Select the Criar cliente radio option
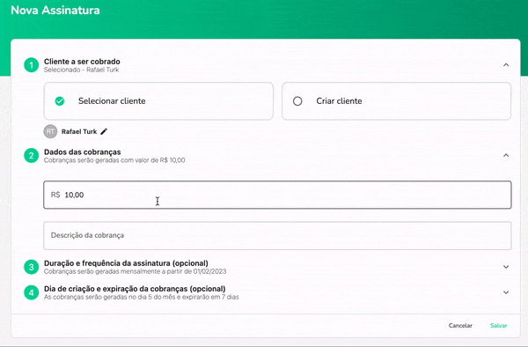 point(396,101)
